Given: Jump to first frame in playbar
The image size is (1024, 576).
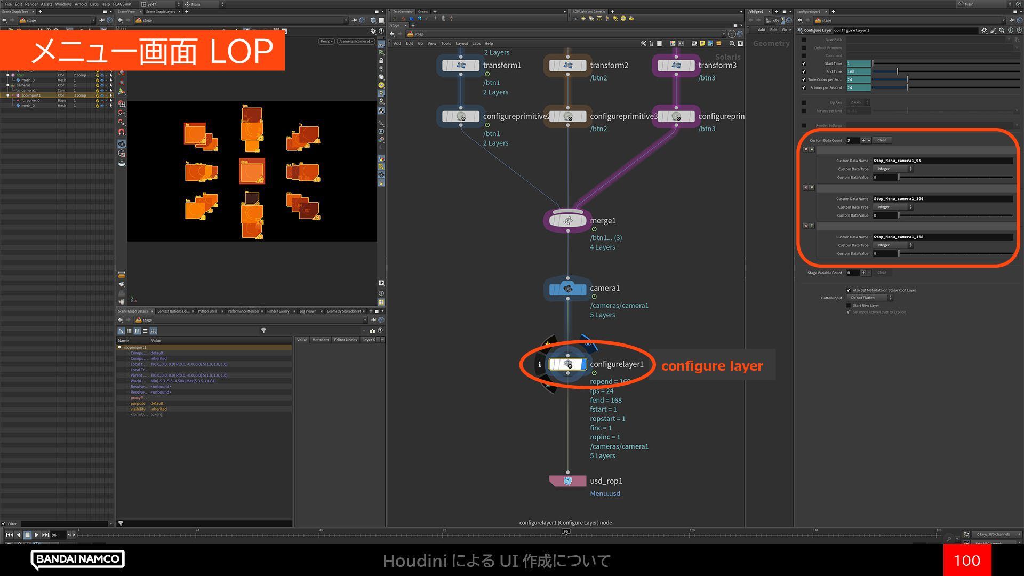Looking at the screenshot, I should pos(9,534).
